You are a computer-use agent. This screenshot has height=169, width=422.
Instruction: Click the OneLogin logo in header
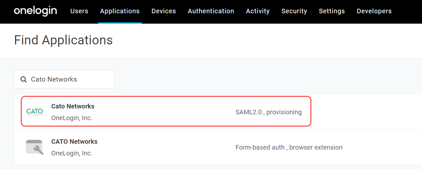[x=35, y=11]
